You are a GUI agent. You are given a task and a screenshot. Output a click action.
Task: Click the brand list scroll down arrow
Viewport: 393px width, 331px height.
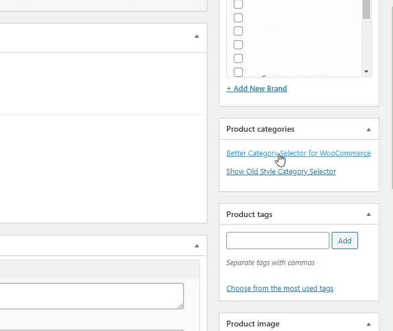pos(366,72)
